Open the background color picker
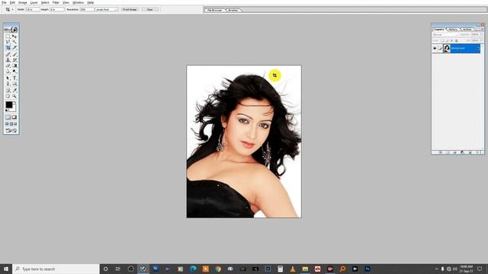Viewport: 488px width, 274px height. pyautogui.click(x=13, y=109)
